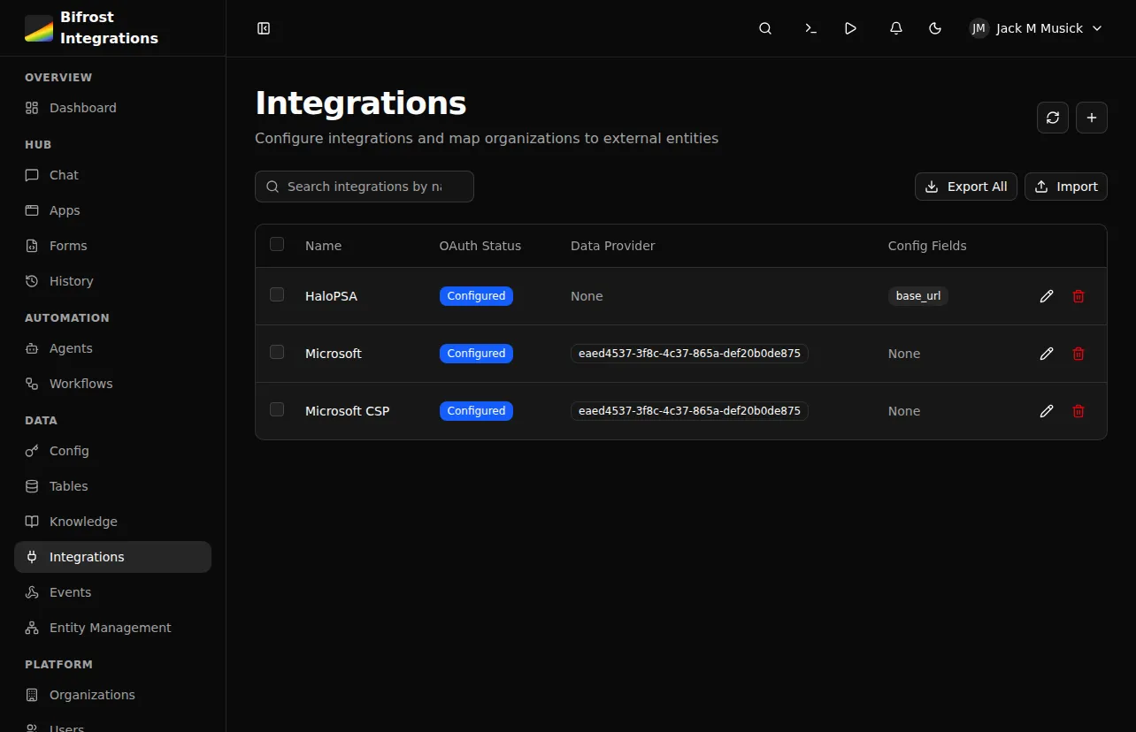
Task: Click the run (play) icon in the top bar
Action: click(850, 28)
